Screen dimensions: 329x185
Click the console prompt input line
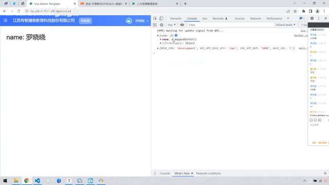click(230, 53)
